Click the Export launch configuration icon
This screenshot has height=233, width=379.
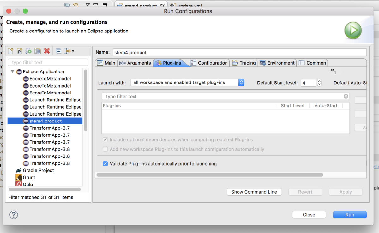click(x=28, y=51)
